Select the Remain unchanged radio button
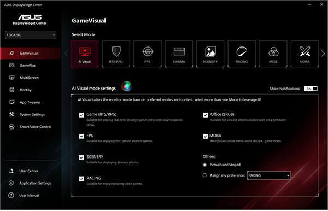The image size is (328, 211). 204,165
